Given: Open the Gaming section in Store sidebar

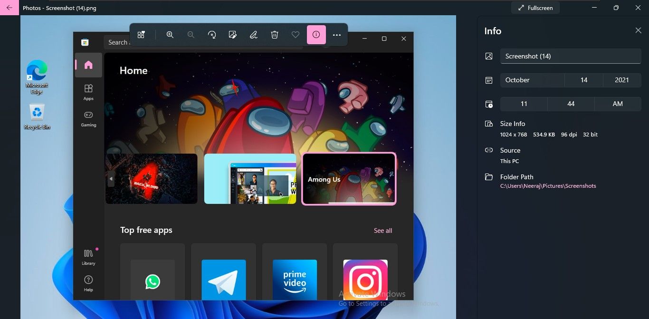Looking at the screenshot, I should click(x=88, y=119).
